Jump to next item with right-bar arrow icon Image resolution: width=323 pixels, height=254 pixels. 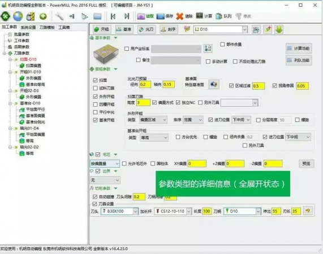pos(127,16)
